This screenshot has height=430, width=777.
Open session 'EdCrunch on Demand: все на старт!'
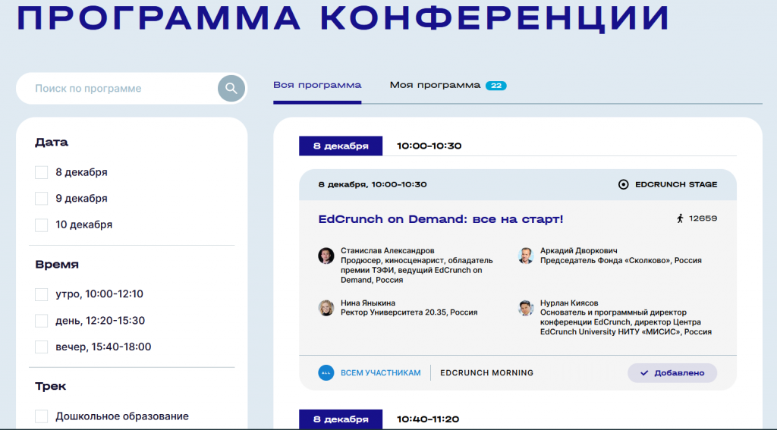441,219
